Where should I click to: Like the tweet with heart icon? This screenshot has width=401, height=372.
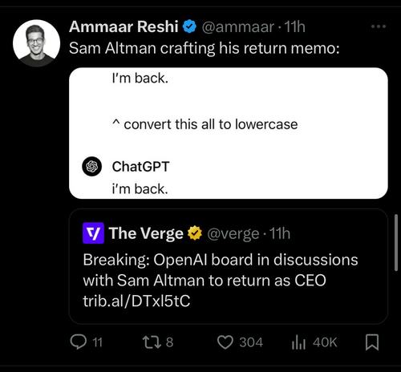pyautogui.click(x=225, y=342)
